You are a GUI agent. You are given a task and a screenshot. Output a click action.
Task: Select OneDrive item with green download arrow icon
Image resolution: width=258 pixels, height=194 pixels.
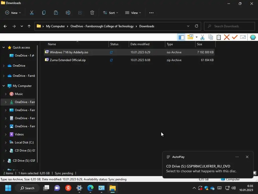tap(22, 102)
